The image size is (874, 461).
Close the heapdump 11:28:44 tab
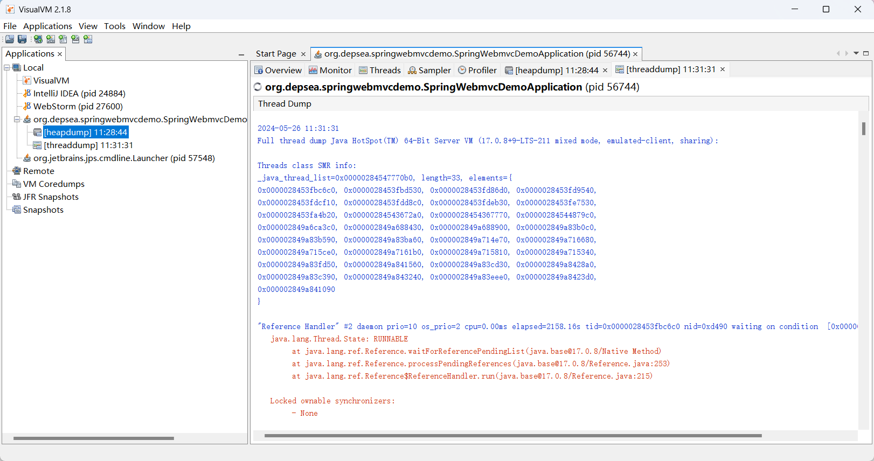coord(605,71)
